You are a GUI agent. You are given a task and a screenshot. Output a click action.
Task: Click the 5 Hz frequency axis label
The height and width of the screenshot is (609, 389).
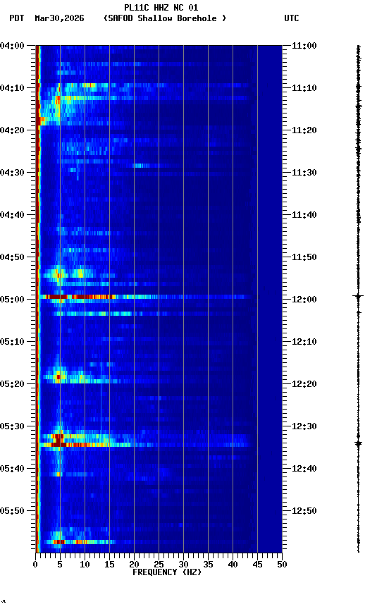point(60,565)
